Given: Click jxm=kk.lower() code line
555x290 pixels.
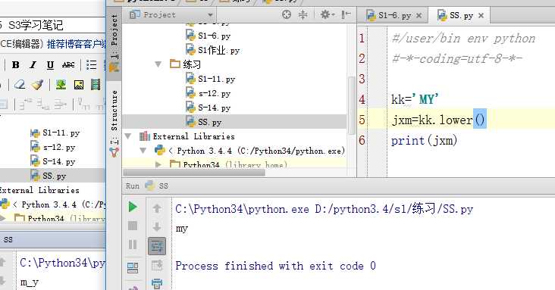Looking at the screenshot, I should [x=438, y=120].
